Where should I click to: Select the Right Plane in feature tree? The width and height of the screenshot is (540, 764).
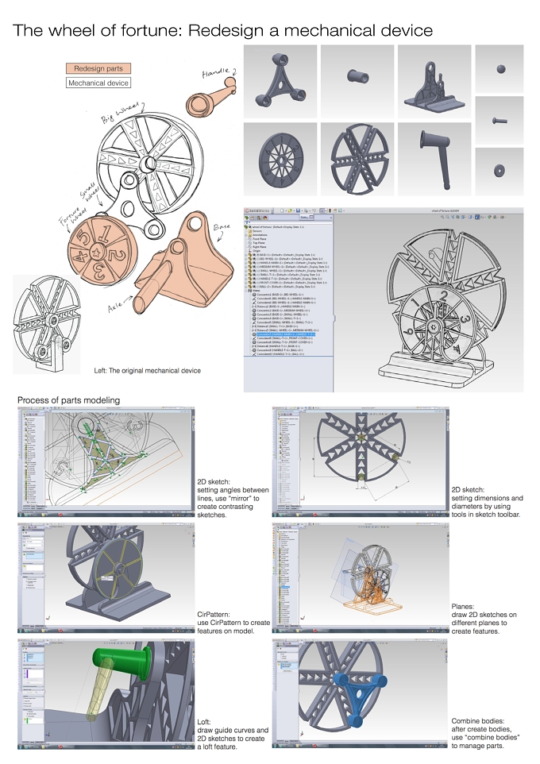[x=259, y=246]
